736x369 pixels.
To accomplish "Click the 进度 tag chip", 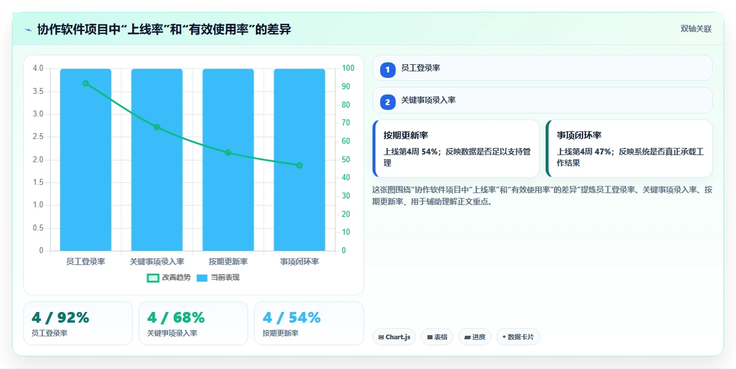I will [x=474, y=337].
